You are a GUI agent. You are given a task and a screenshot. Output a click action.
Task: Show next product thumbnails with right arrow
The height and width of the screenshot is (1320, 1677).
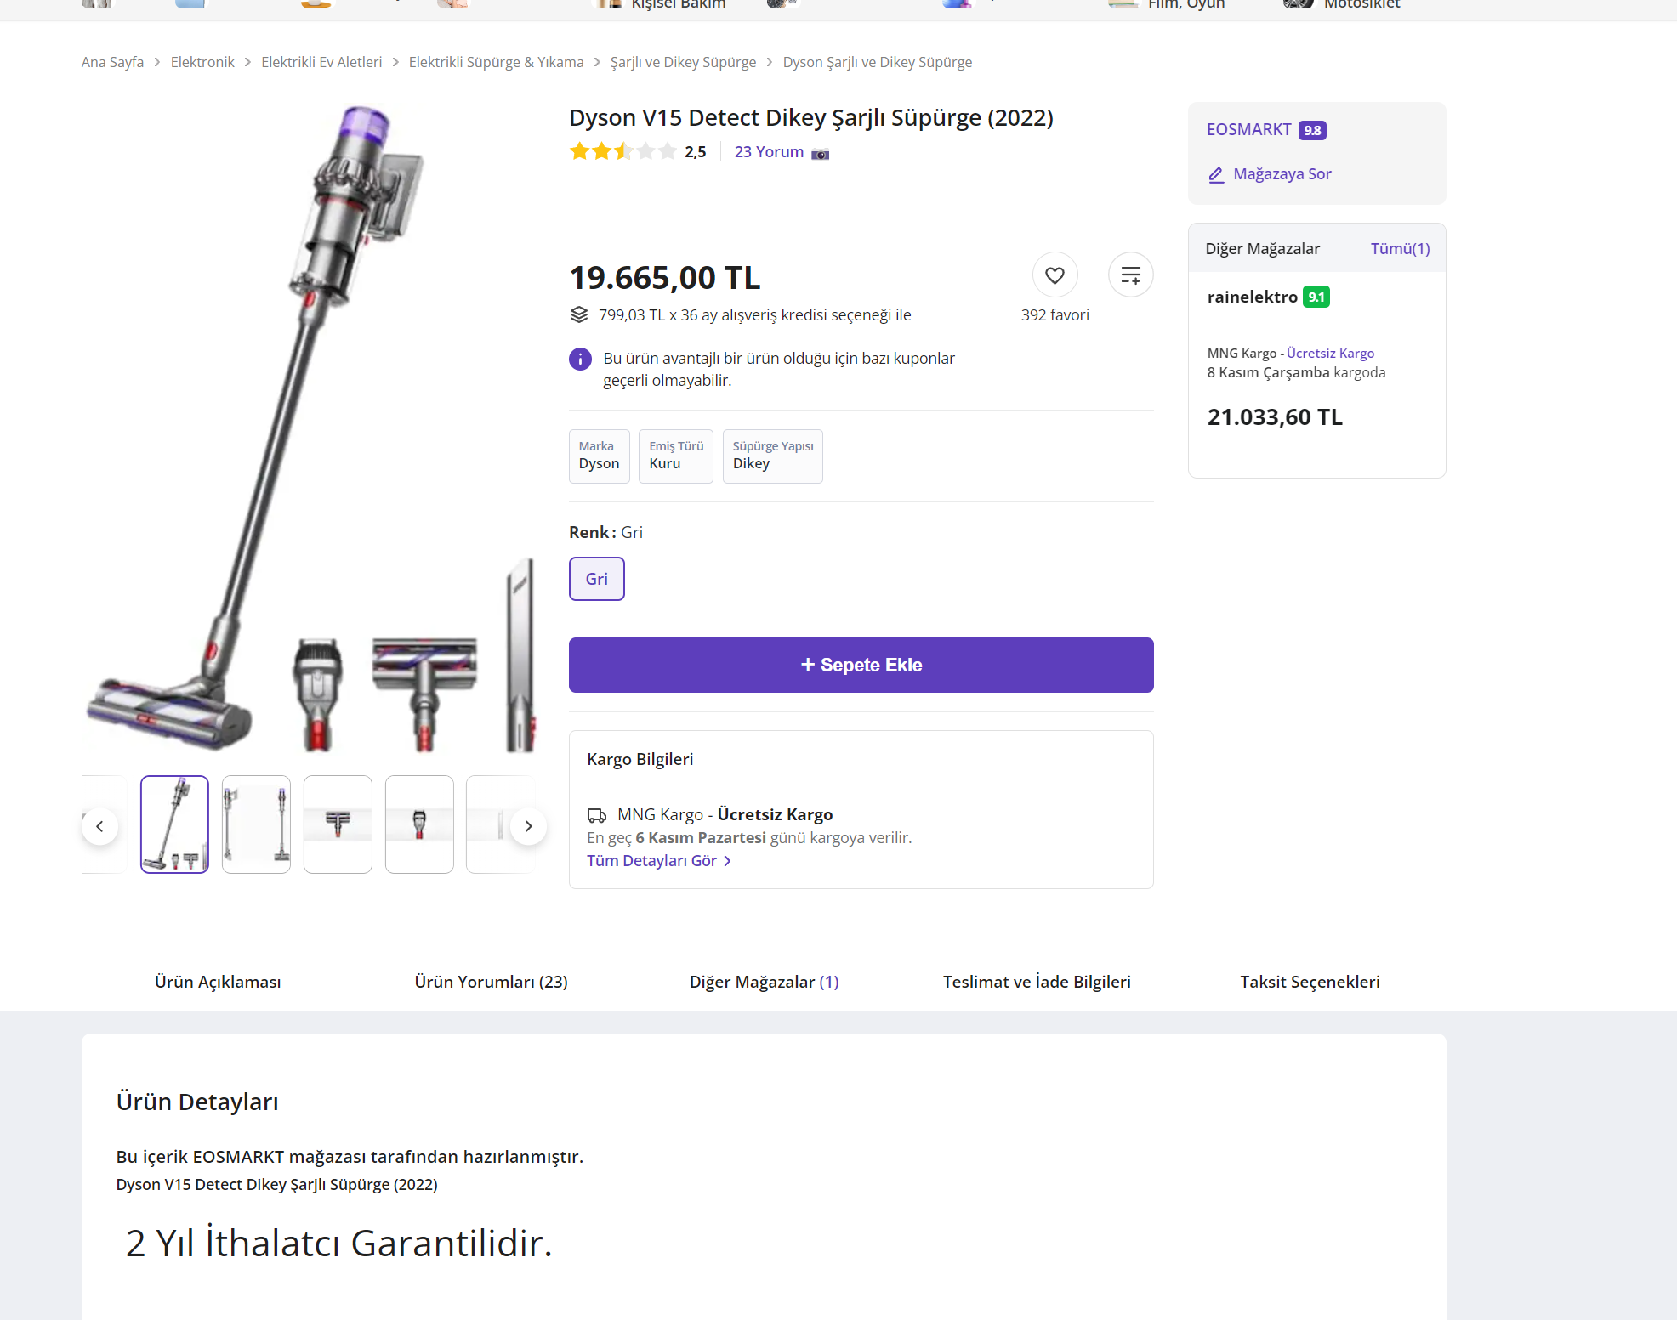click(x=528, y=826)
